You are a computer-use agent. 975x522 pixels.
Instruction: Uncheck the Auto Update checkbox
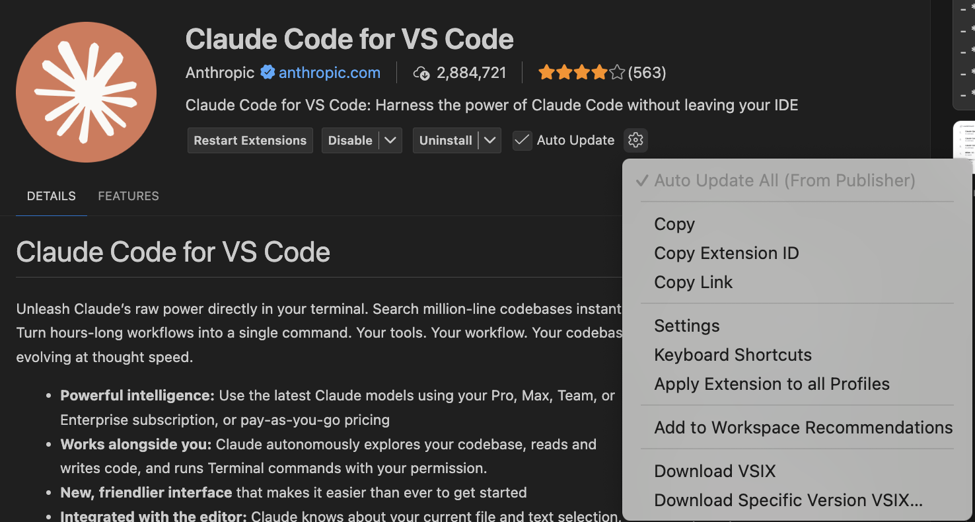(522, 140)
